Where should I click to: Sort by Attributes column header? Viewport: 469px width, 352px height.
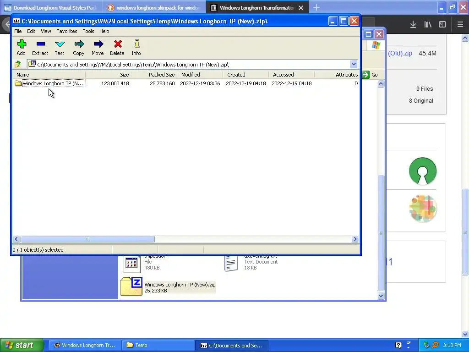337,75
